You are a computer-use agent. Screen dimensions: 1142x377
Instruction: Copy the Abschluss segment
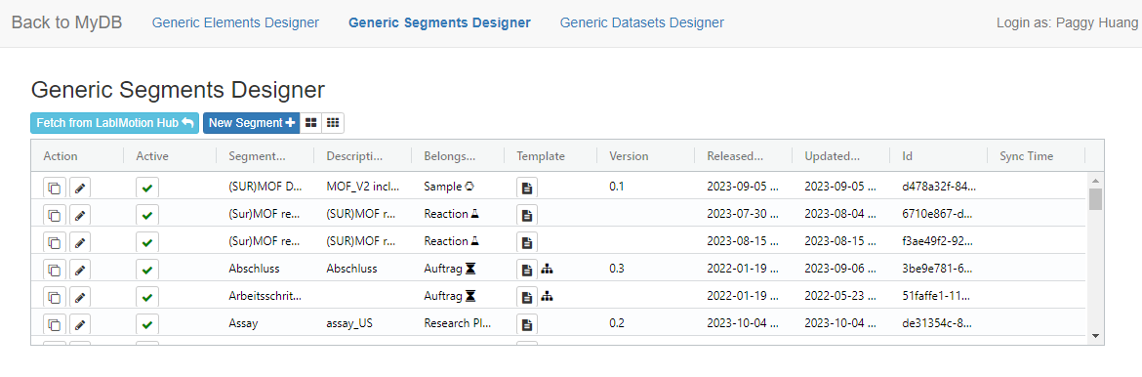coord(54,270)
